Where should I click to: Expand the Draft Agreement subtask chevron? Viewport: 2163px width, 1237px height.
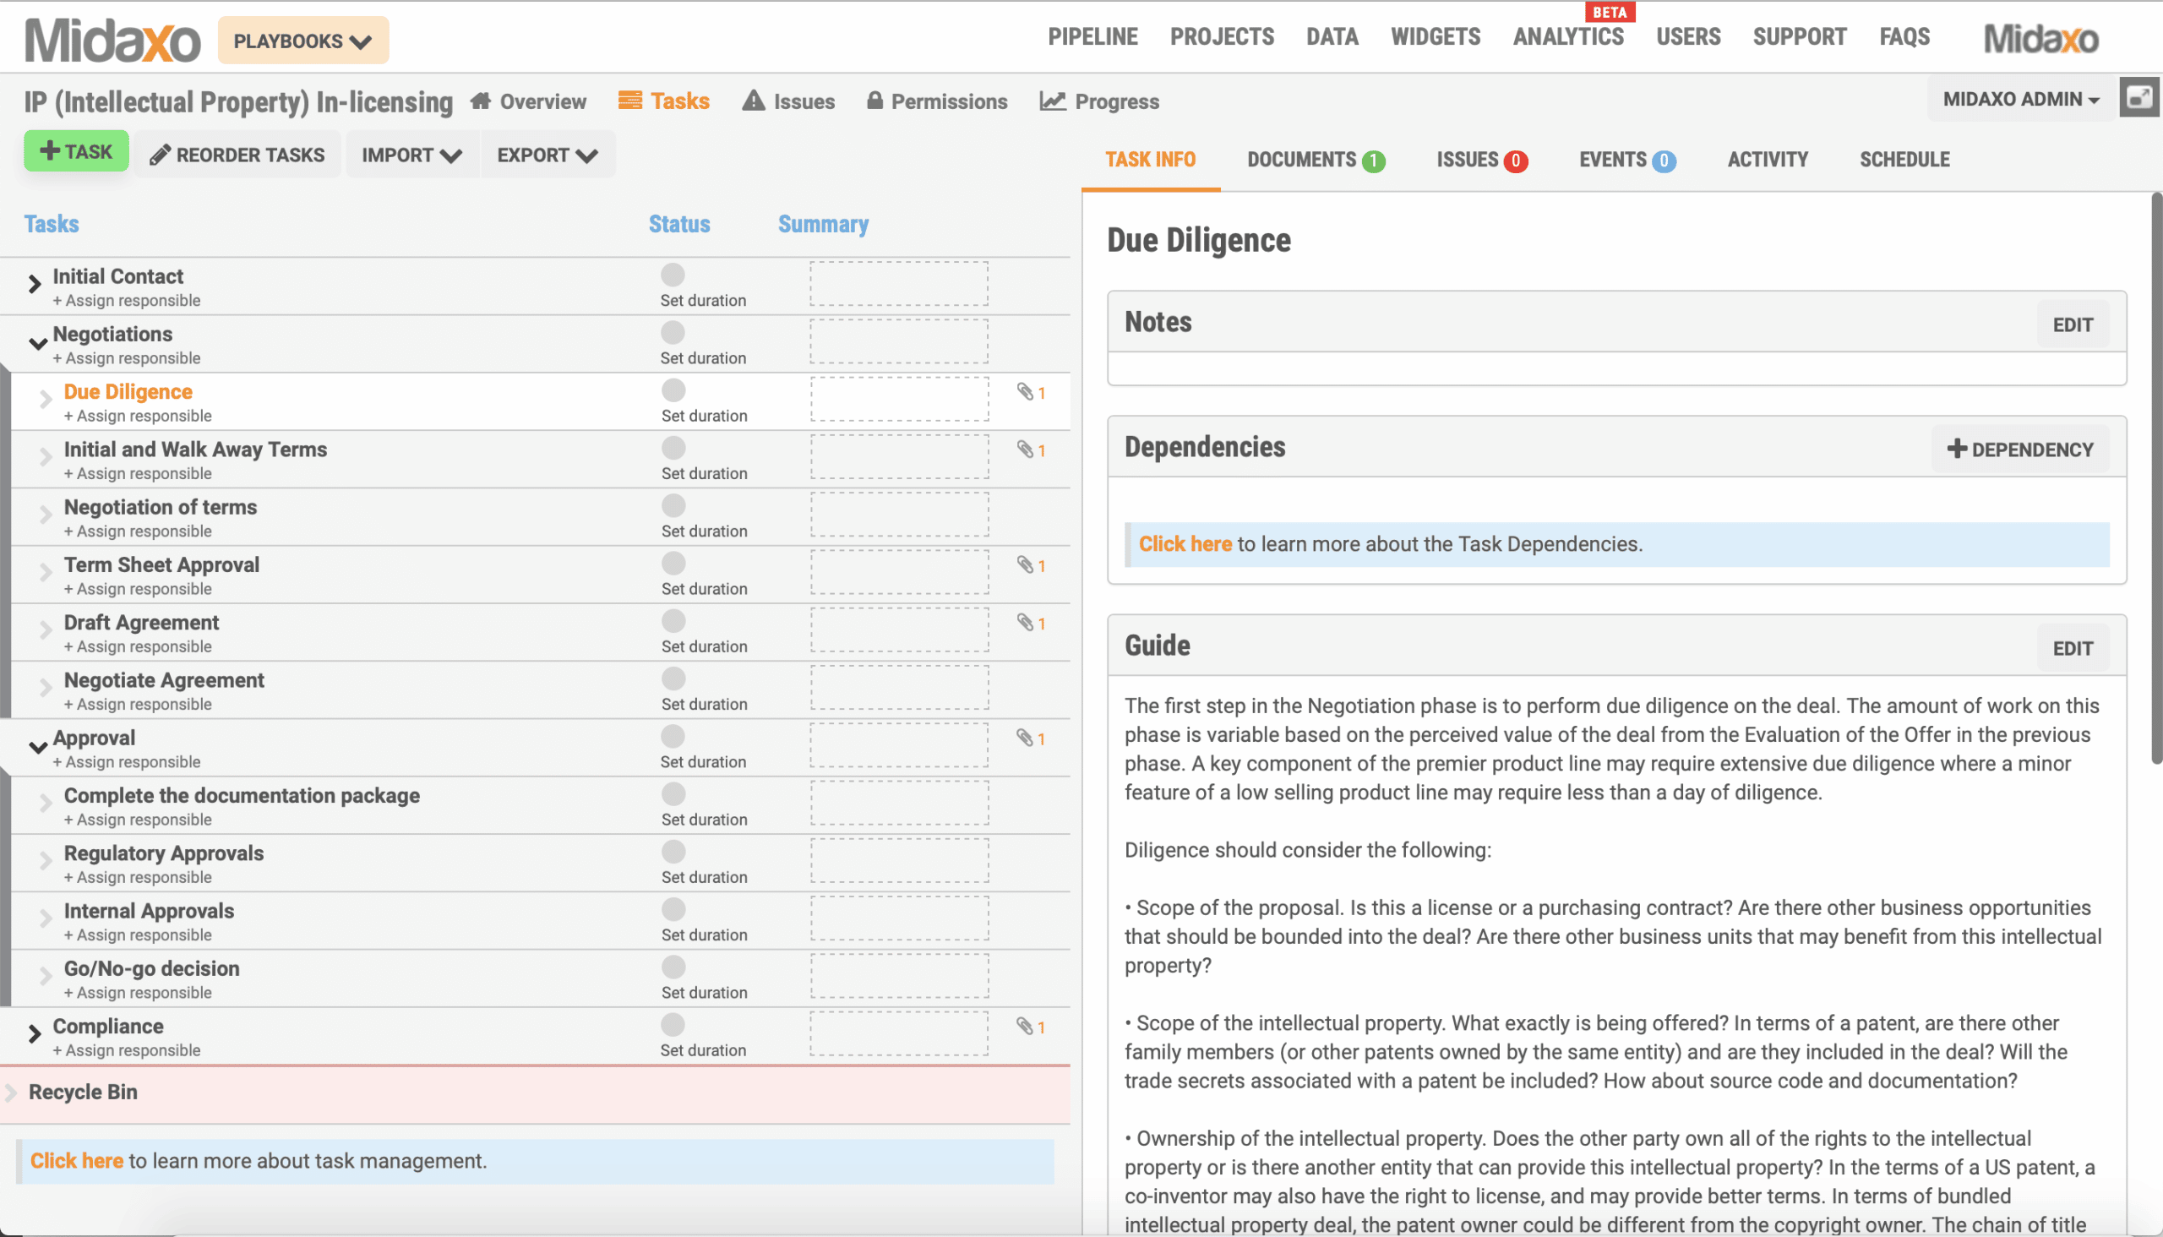coord(46,629)
